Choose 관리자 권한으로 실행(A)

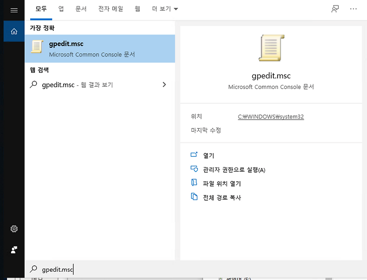pos(234,169)
